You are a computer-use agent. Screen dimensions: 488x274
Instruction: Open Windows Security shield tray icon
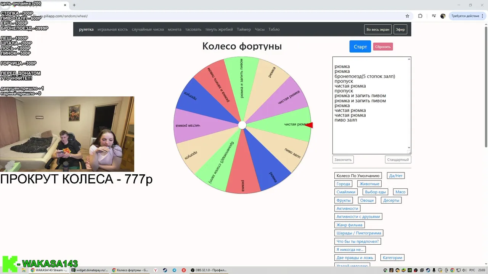coord(440,270)
